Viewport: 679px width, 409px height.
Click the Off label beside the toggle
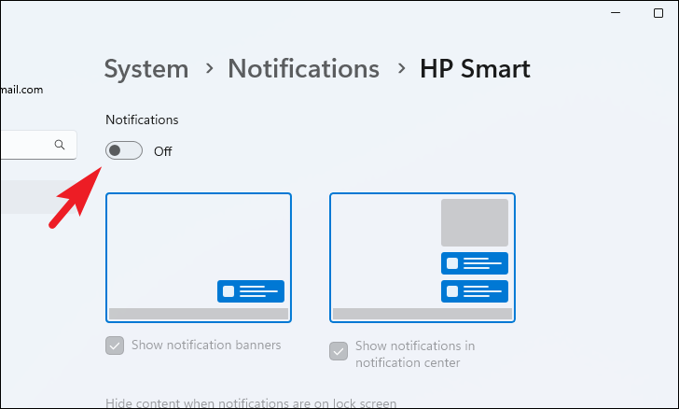[163, 151]
